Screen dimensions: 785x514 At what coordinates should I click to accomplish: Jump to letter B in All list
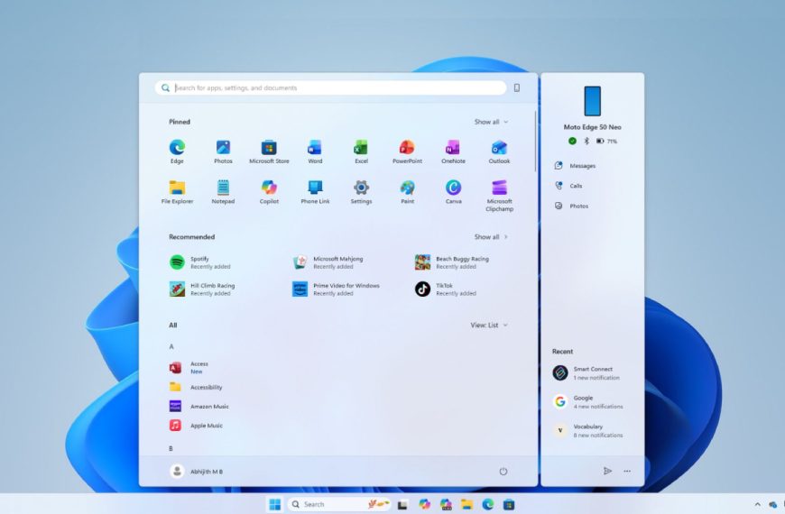click(x=171, y=448)
